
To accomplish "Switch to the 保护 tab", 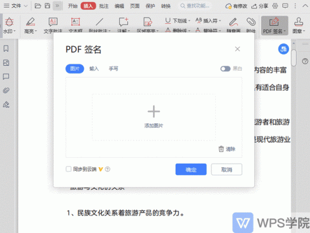I will pos(150,6).
